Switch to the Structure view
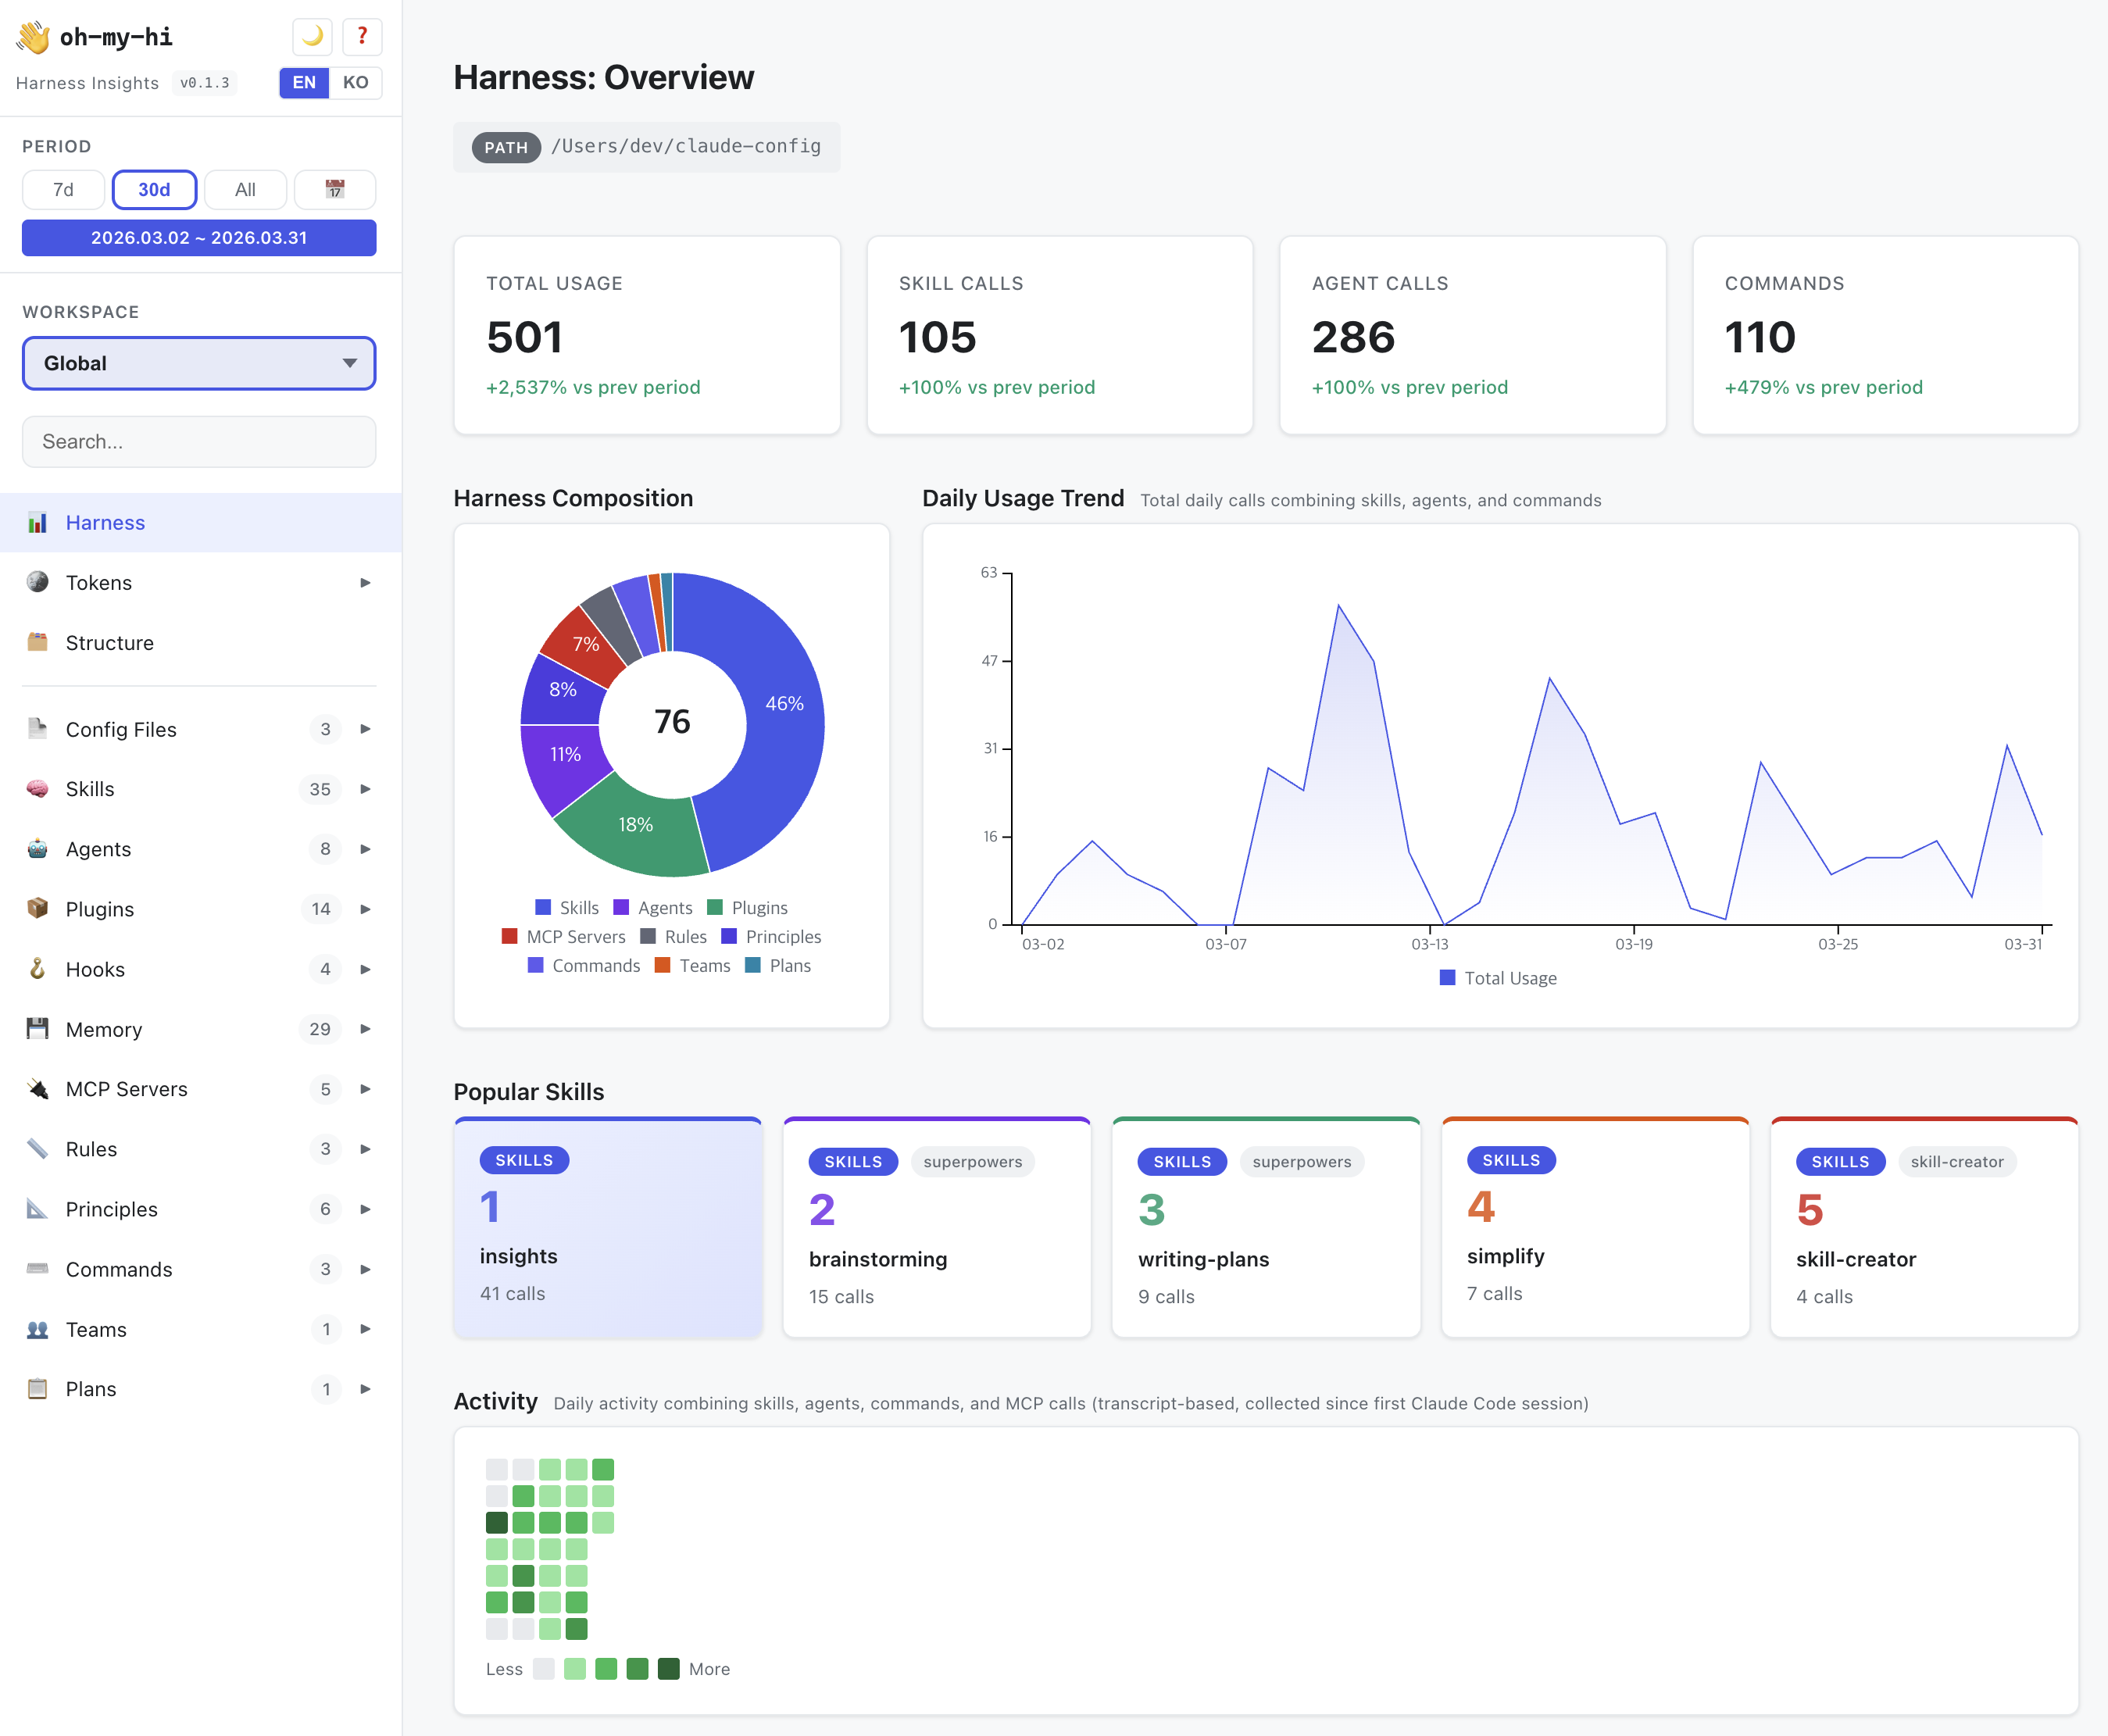 coord(109,643)
